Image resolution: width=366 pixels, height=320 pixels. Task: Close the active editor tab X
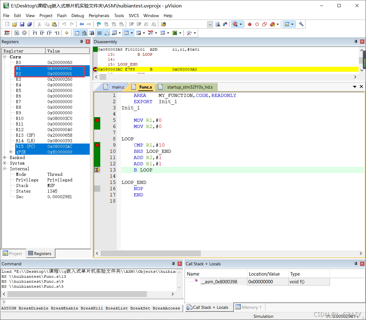click(x=361, y=87)
